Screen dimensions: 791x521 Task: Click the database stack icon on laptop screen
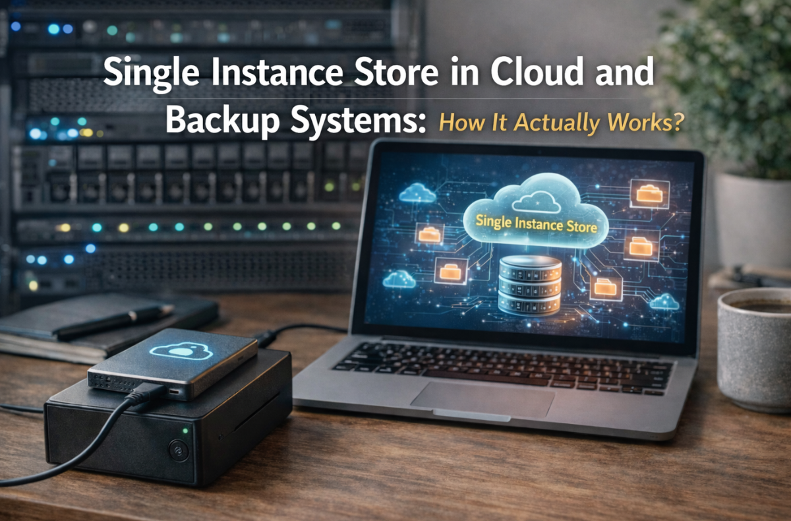coord(530,285)
